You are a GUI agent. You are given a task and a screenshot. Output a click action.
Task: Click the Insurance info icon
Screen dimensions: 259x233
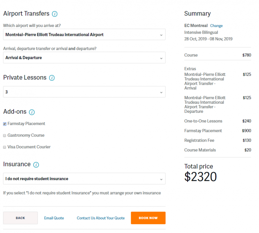point(36,165)
